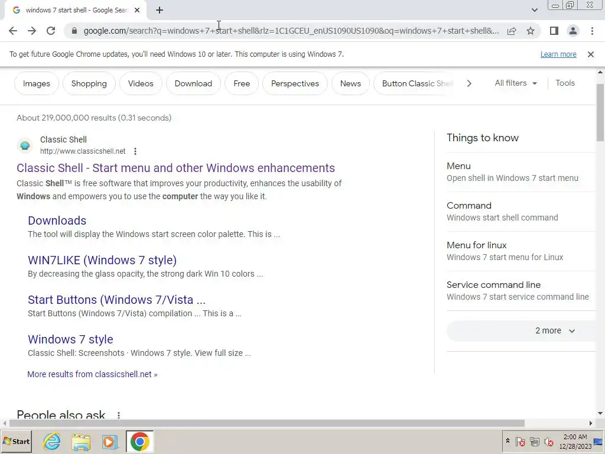Open 'Command' in Things to know
Viewport: 605px width, 454px height.
521,212
